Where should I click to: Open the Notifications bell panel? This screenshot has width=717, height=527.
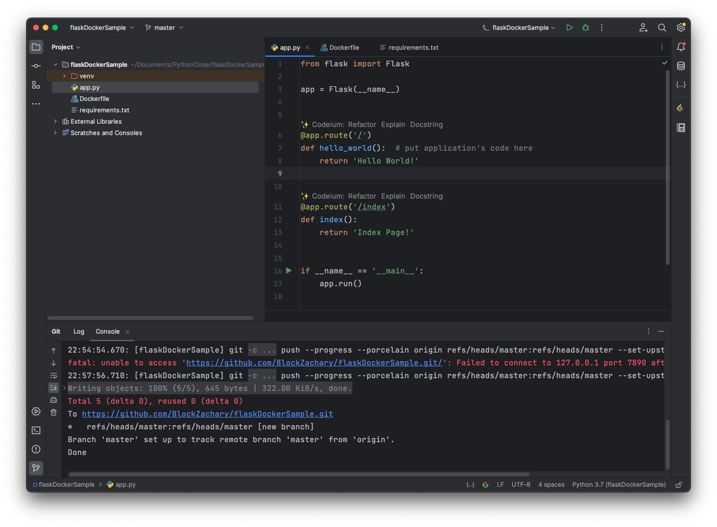681,47
